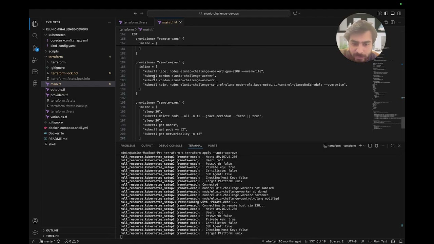The height and width of the screenshot is (244, 434).
Task: Split the terminal pane
Action: pos(370,146)
